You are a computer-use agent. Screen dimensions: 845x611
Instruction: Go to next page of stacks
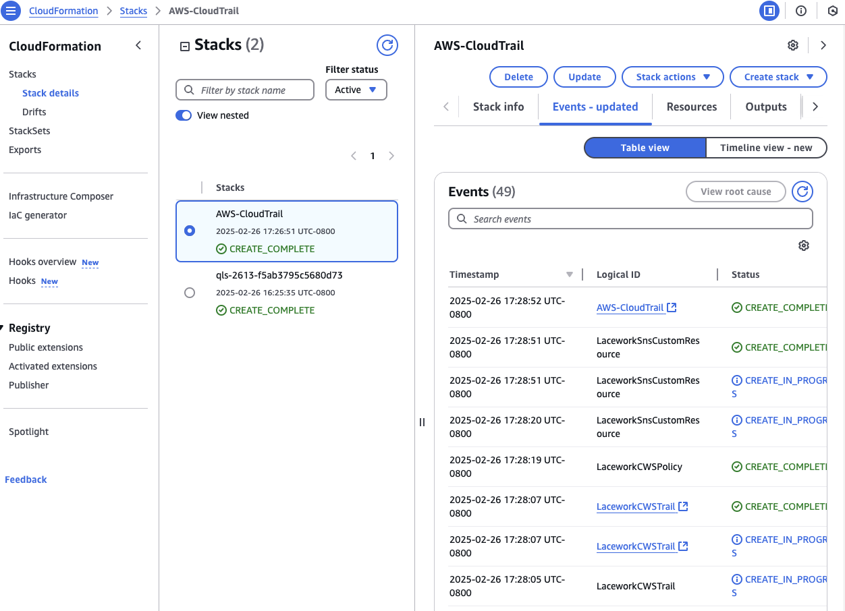coord(391,156)
